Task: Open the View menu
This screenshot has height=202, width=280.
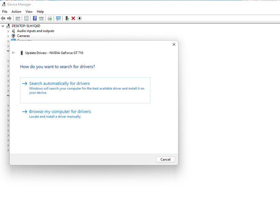Action: [x=29, y=11]
